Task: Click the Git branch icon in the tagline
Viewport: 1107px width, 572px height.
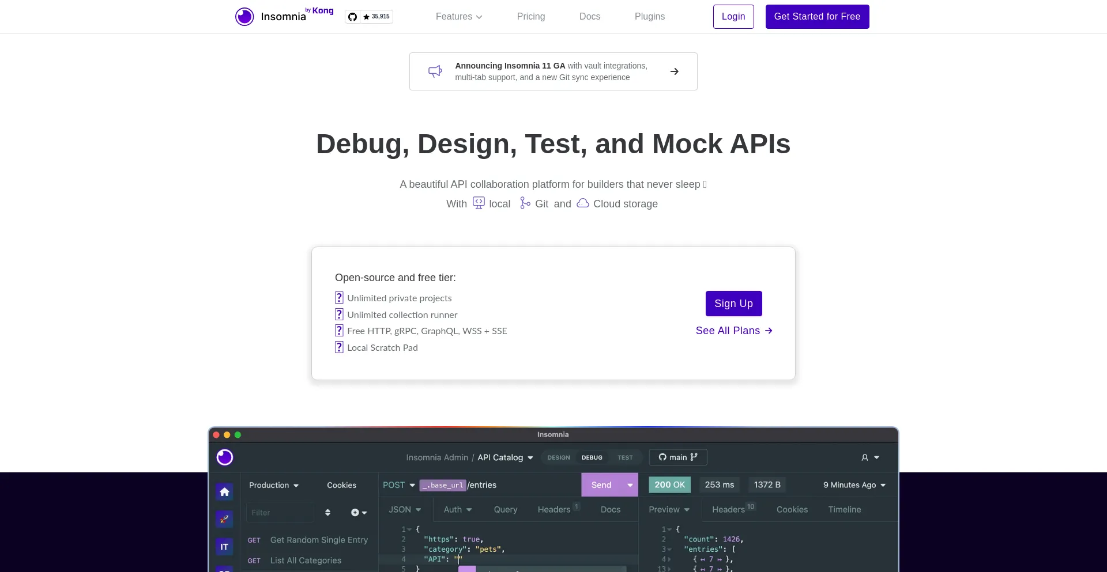Action: click(525, 203)
